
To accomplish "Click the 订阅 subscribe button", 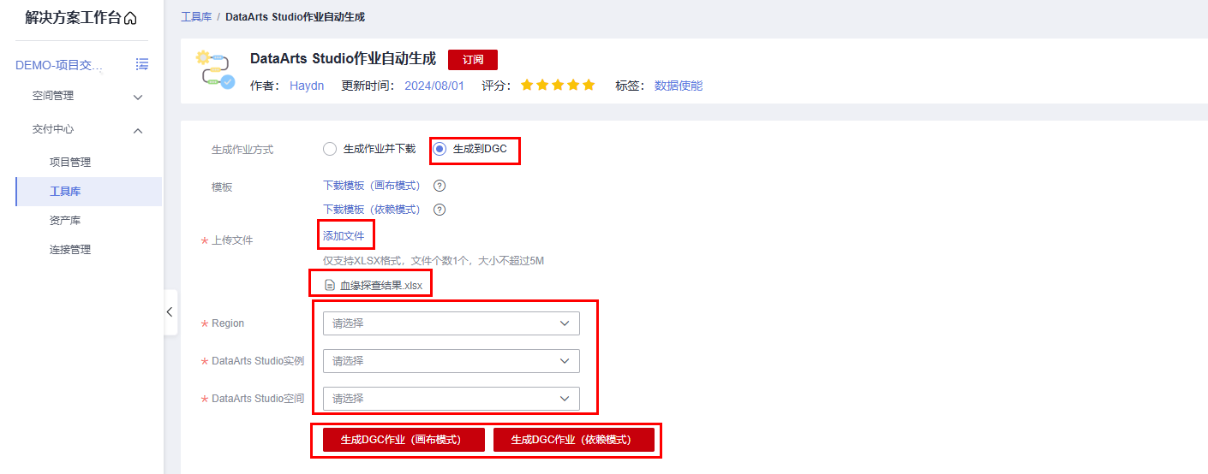I will click(473, 60).
